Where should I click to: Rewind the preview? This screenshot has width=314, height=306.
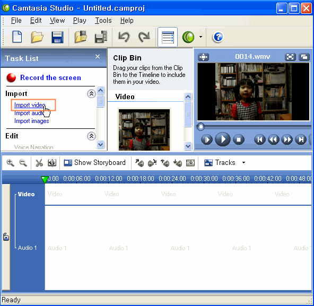pos(274,139)
